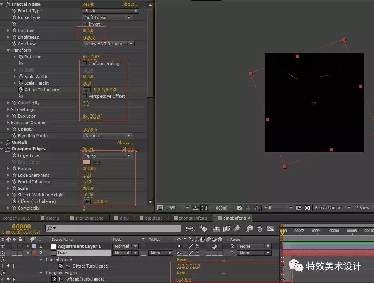Click About link for UnMult effect
This screenshot has width=374, height=283.
pyautogui.click(x=125, y=142)
